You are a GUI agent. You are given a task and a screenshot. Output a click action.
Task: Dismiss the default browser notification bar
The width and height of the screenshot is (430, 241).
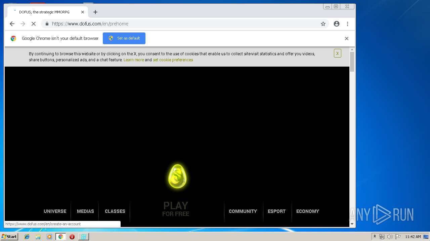[x=347, y=38]
